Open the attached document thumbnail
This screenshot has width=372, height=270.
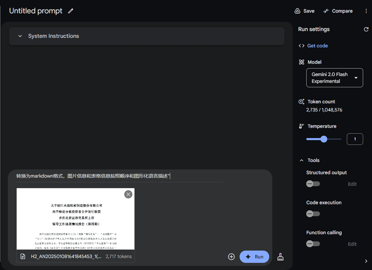pos(76,219)
